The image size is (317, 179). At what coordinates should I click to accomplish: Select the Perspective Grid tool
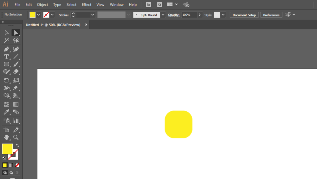coord(16,96)
